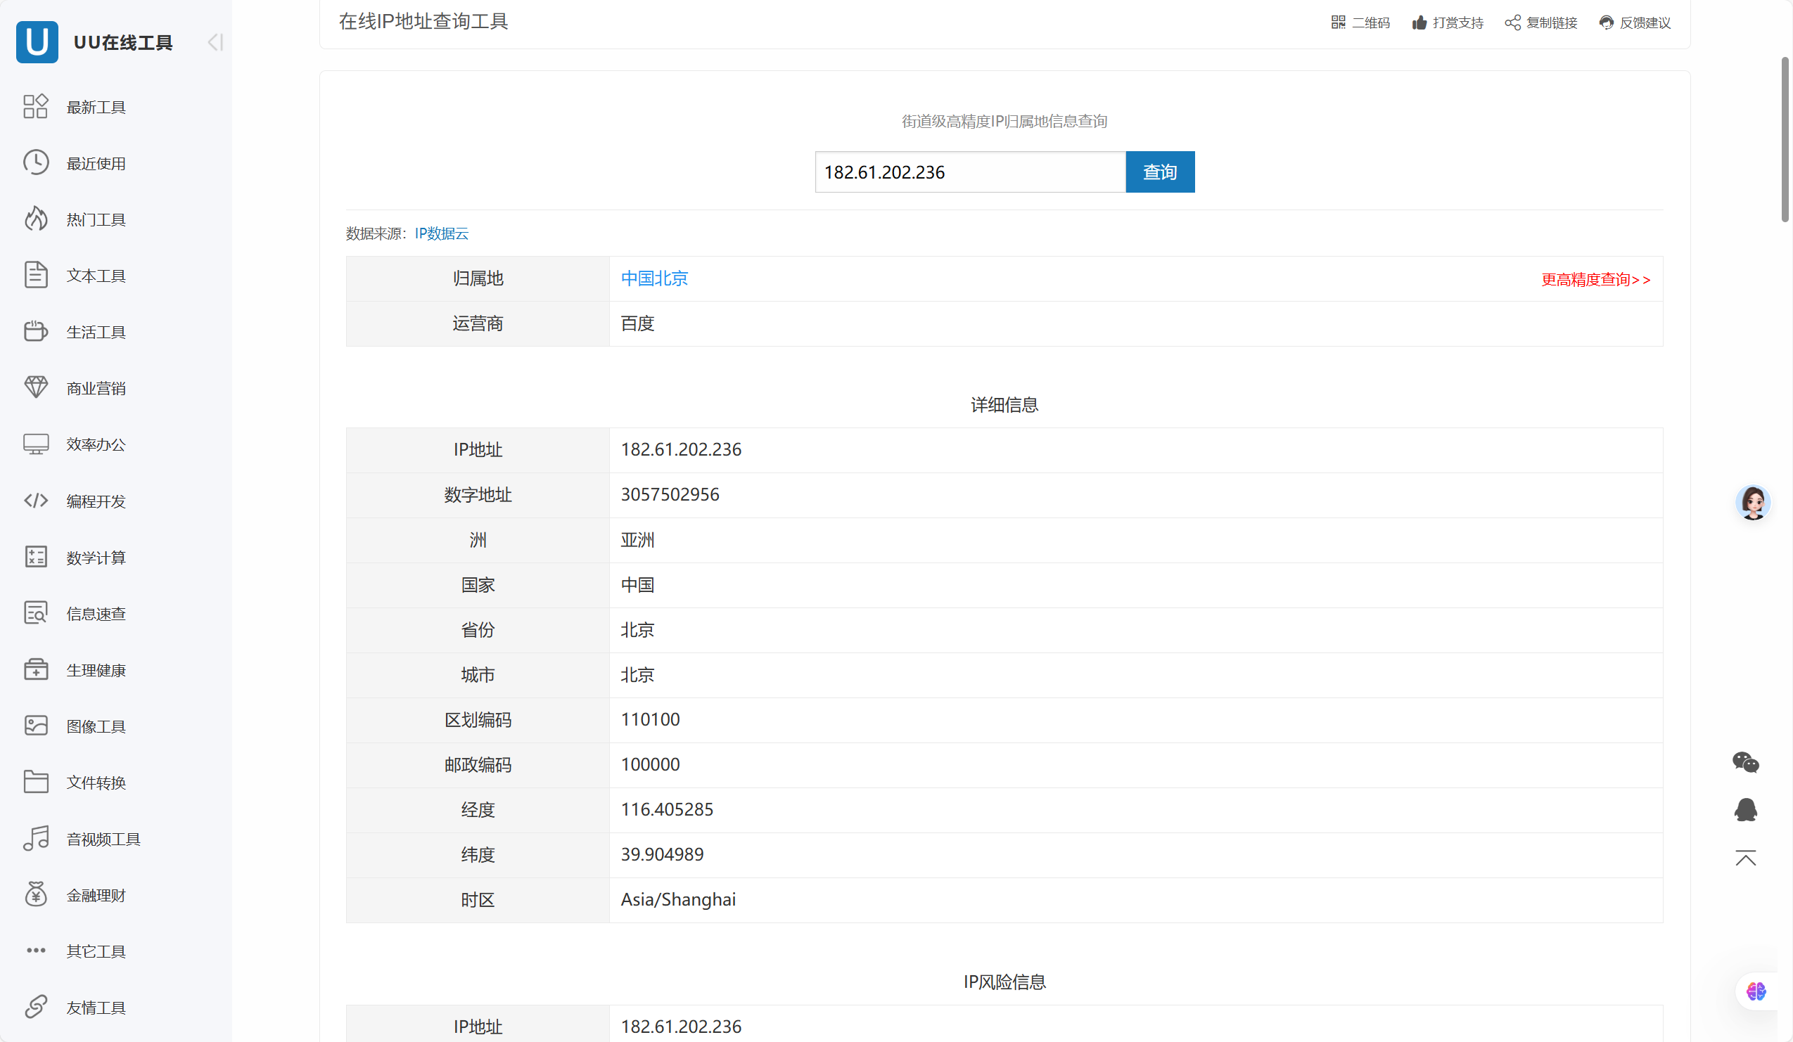Open the QR code (二维码) option

pos(1338,22)
